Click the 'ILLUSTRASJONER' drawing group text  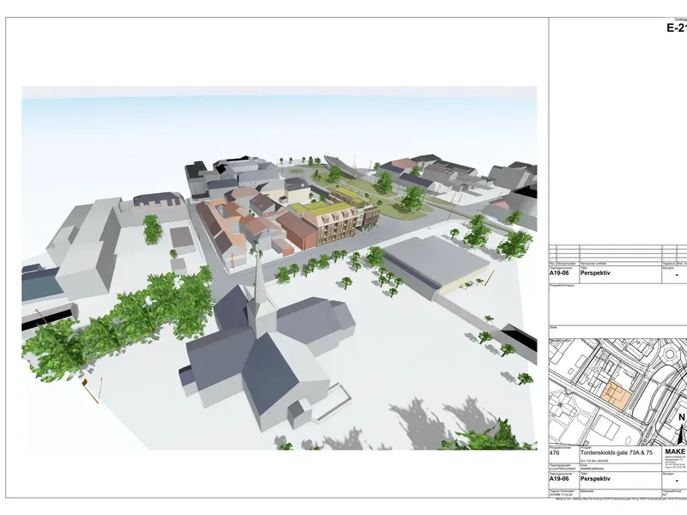561,468
